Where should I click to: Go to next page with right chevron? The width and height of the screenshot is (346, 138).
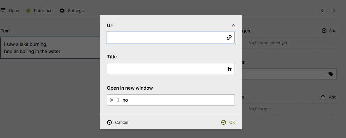point(334,11)
